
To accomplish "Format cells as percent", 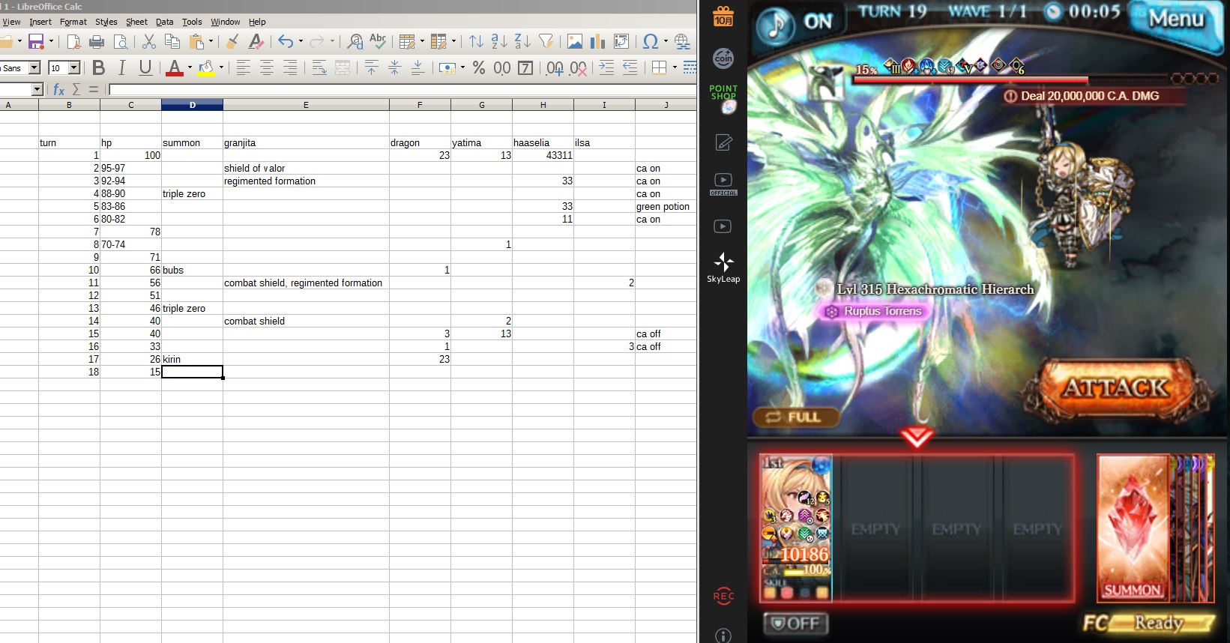I will coord(479,68).
